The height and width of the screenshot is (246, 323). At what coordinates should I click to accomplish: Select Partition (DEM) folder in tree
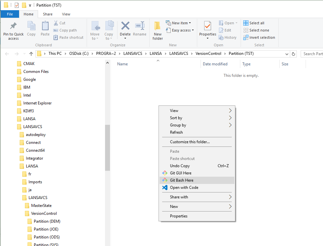pos(47,221)
